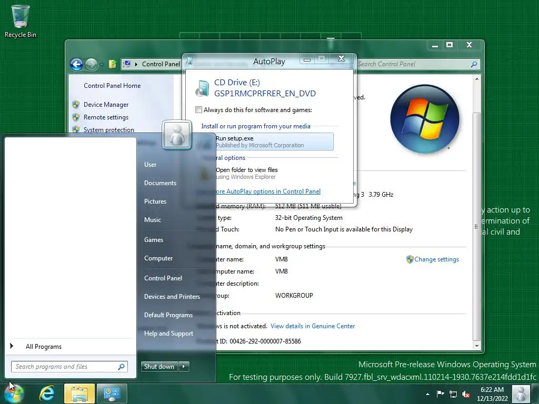Click the forward arrow in Control Panel

(x=91, y=64)
